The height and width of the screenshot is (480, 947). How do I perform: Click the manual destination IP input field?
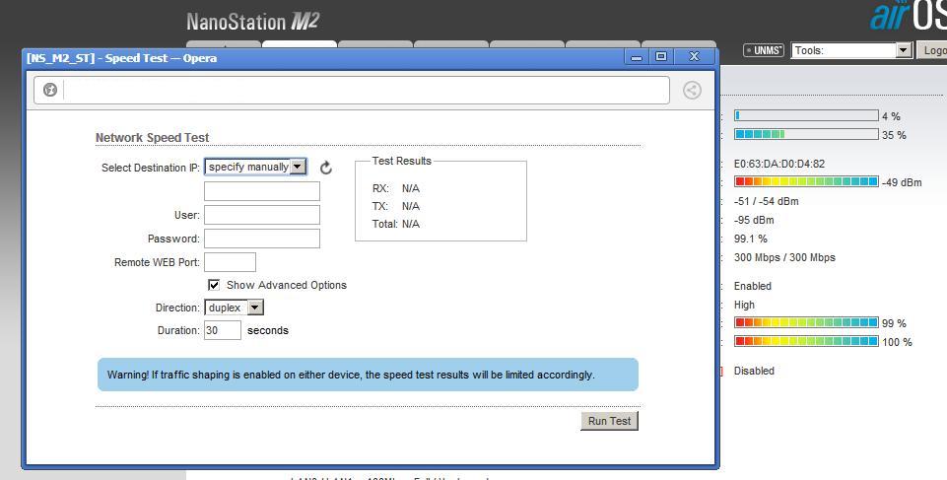[262, 191]
